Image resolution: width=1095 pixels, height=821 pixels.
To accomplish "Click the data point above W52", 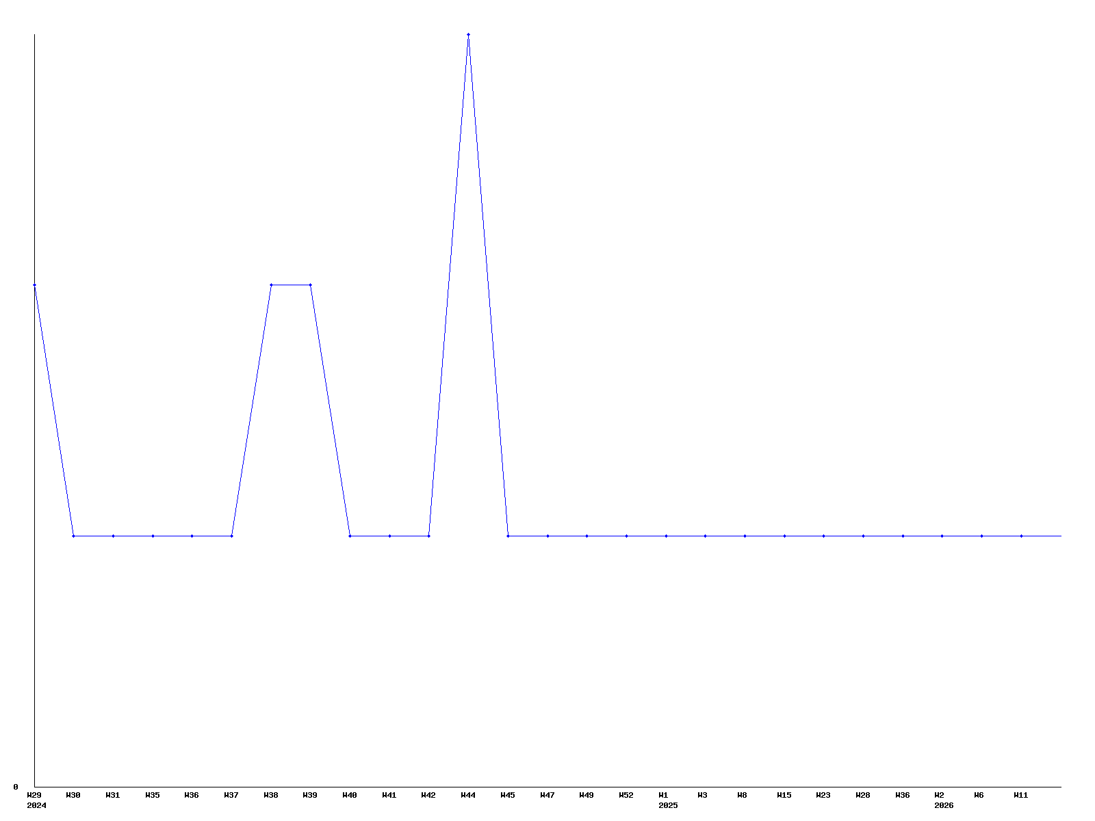I will pos(626,536).
